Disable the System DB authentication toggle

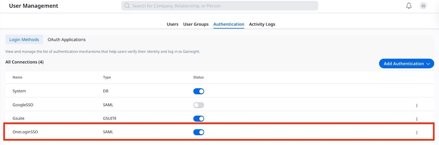point(199,91)
